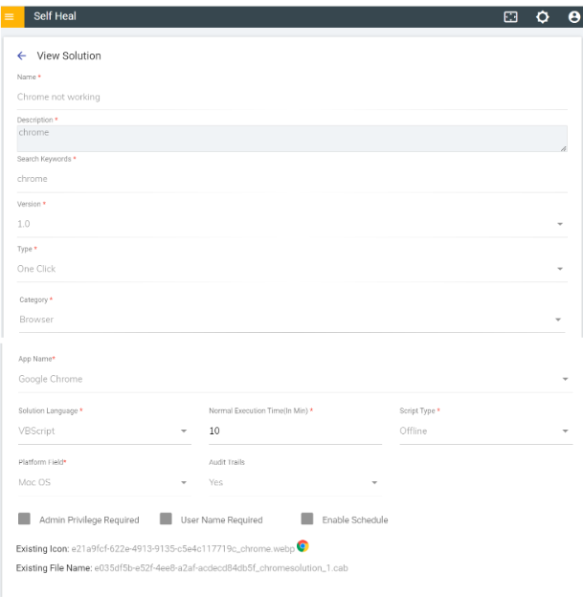Expand the Version dropdown
583x597 pixels.
pyautogui.click(x=559, y=224)
